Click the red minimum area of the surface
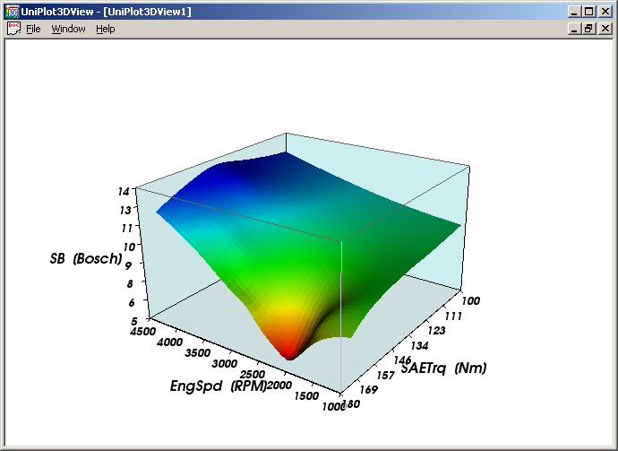618x451 pixels. click(288, 348)
